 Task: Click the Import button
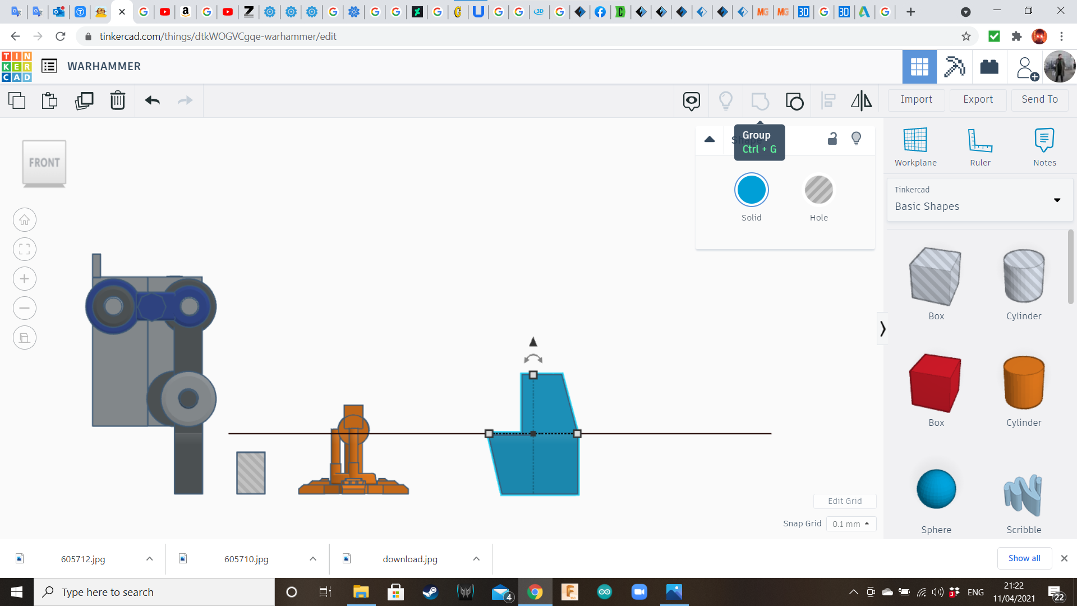[916, 99]
